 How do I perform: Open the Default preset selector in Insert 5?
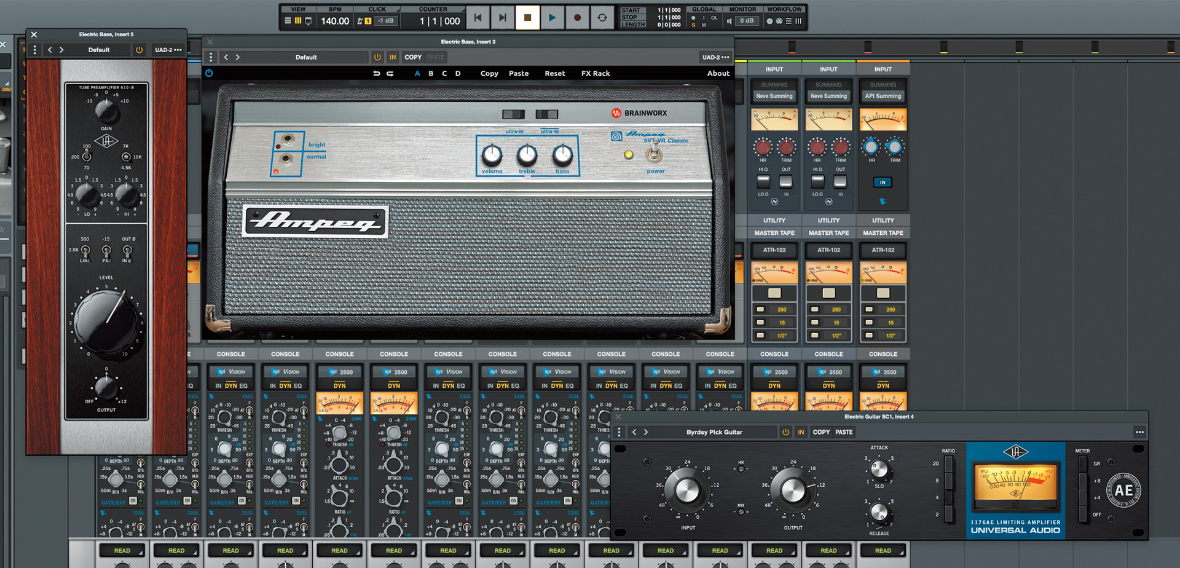coord(98,50)
